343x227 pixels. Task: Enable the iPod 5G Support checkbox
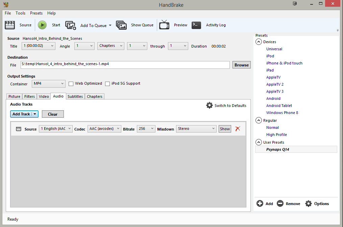click(107, 84)
